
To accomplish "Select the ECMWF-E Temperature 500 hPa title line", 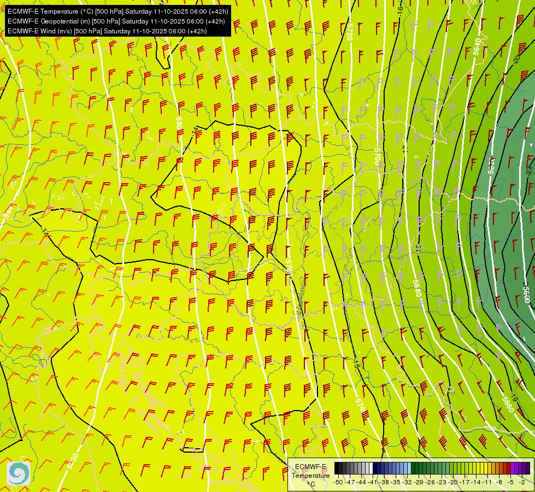I will point(117,11).
